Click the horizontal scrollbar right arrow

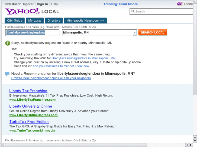(191, 145)
